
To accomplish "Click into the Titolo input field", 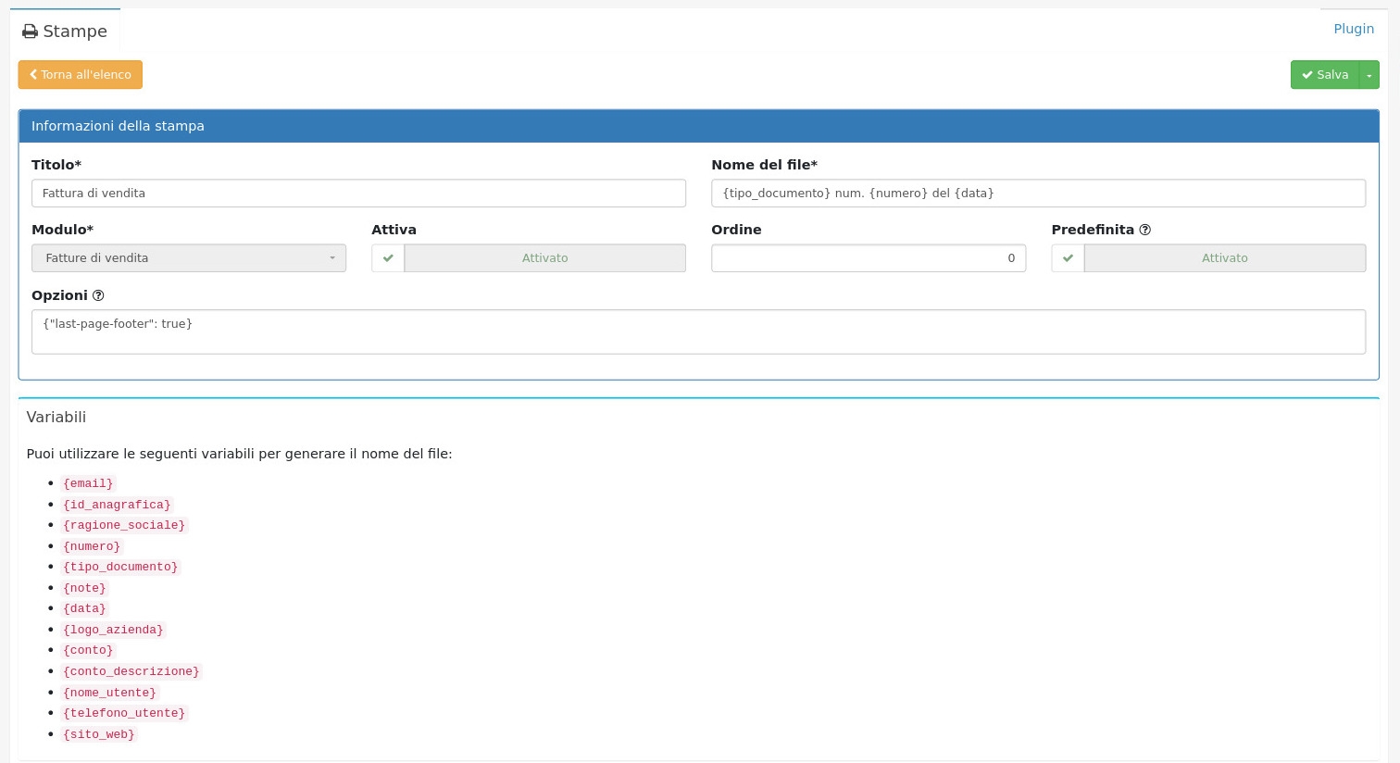I will tap(358, 194).
